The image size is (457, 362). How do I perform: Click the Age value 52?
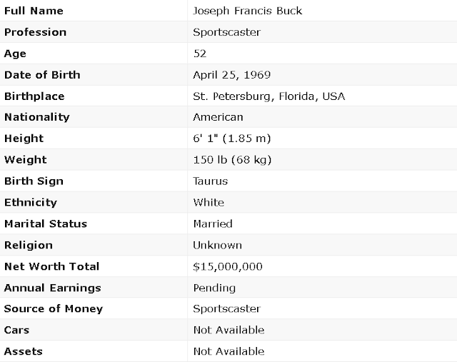point(200,54)
